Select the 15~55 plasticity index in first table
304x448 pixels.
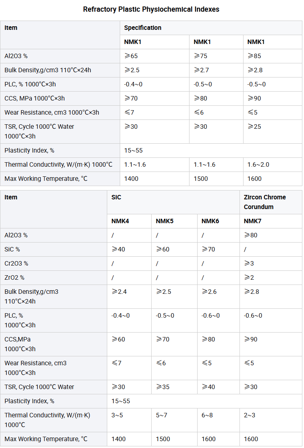211,151
